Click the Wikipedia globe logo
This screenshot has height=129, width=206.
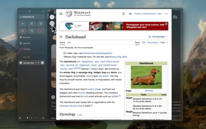click(x=69, y=14)
